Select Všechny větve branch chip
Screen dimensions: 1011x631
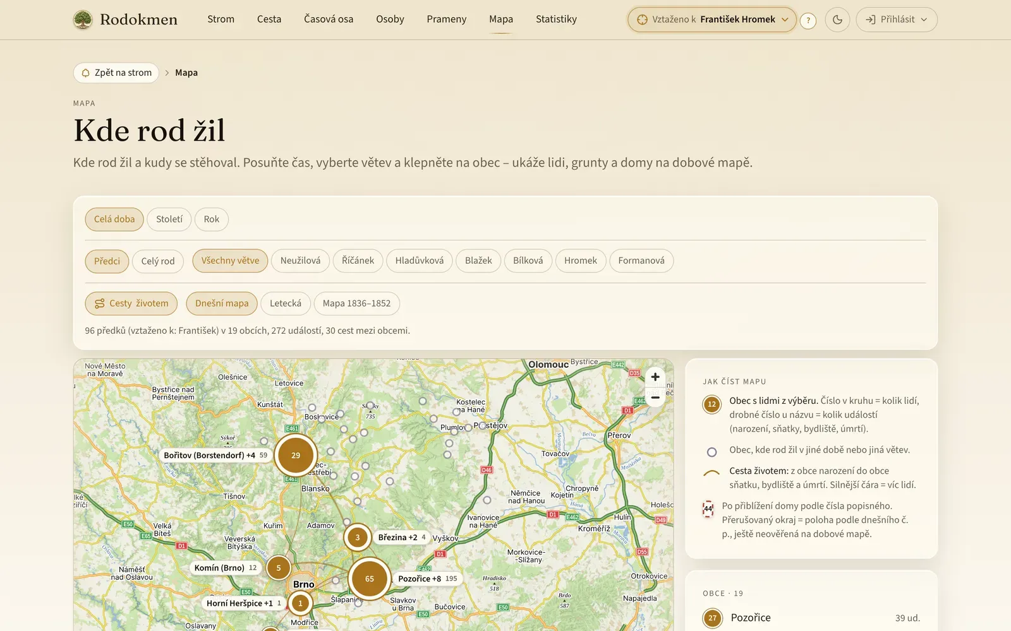(230, 261)
